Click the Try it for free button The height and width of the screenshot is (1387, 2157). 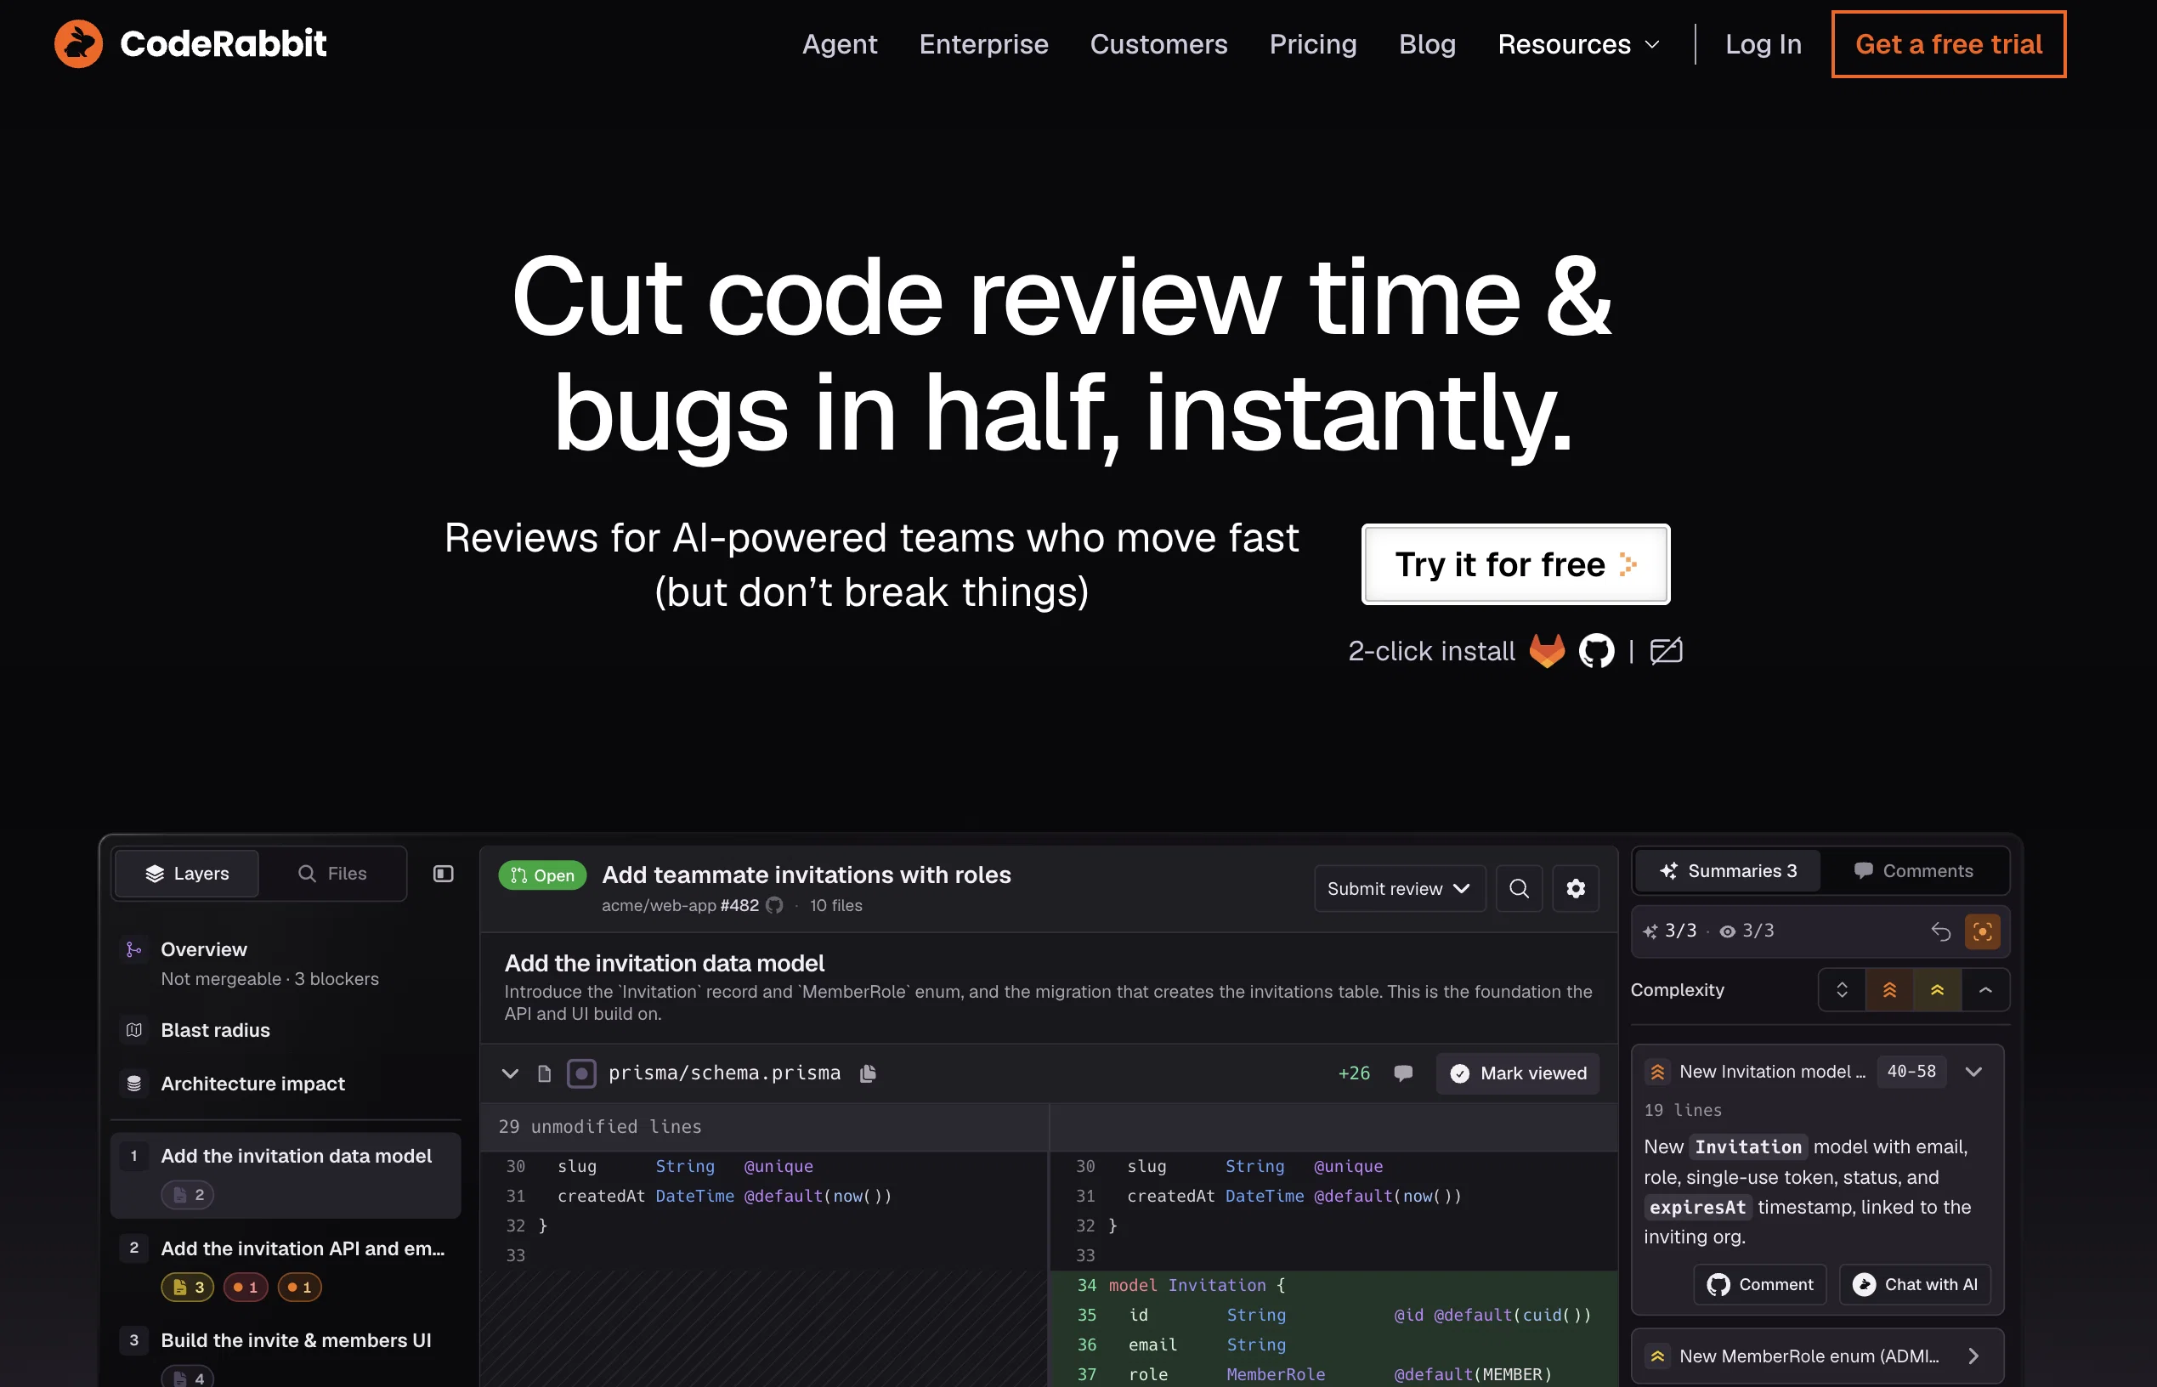[x=1515, y=563]
